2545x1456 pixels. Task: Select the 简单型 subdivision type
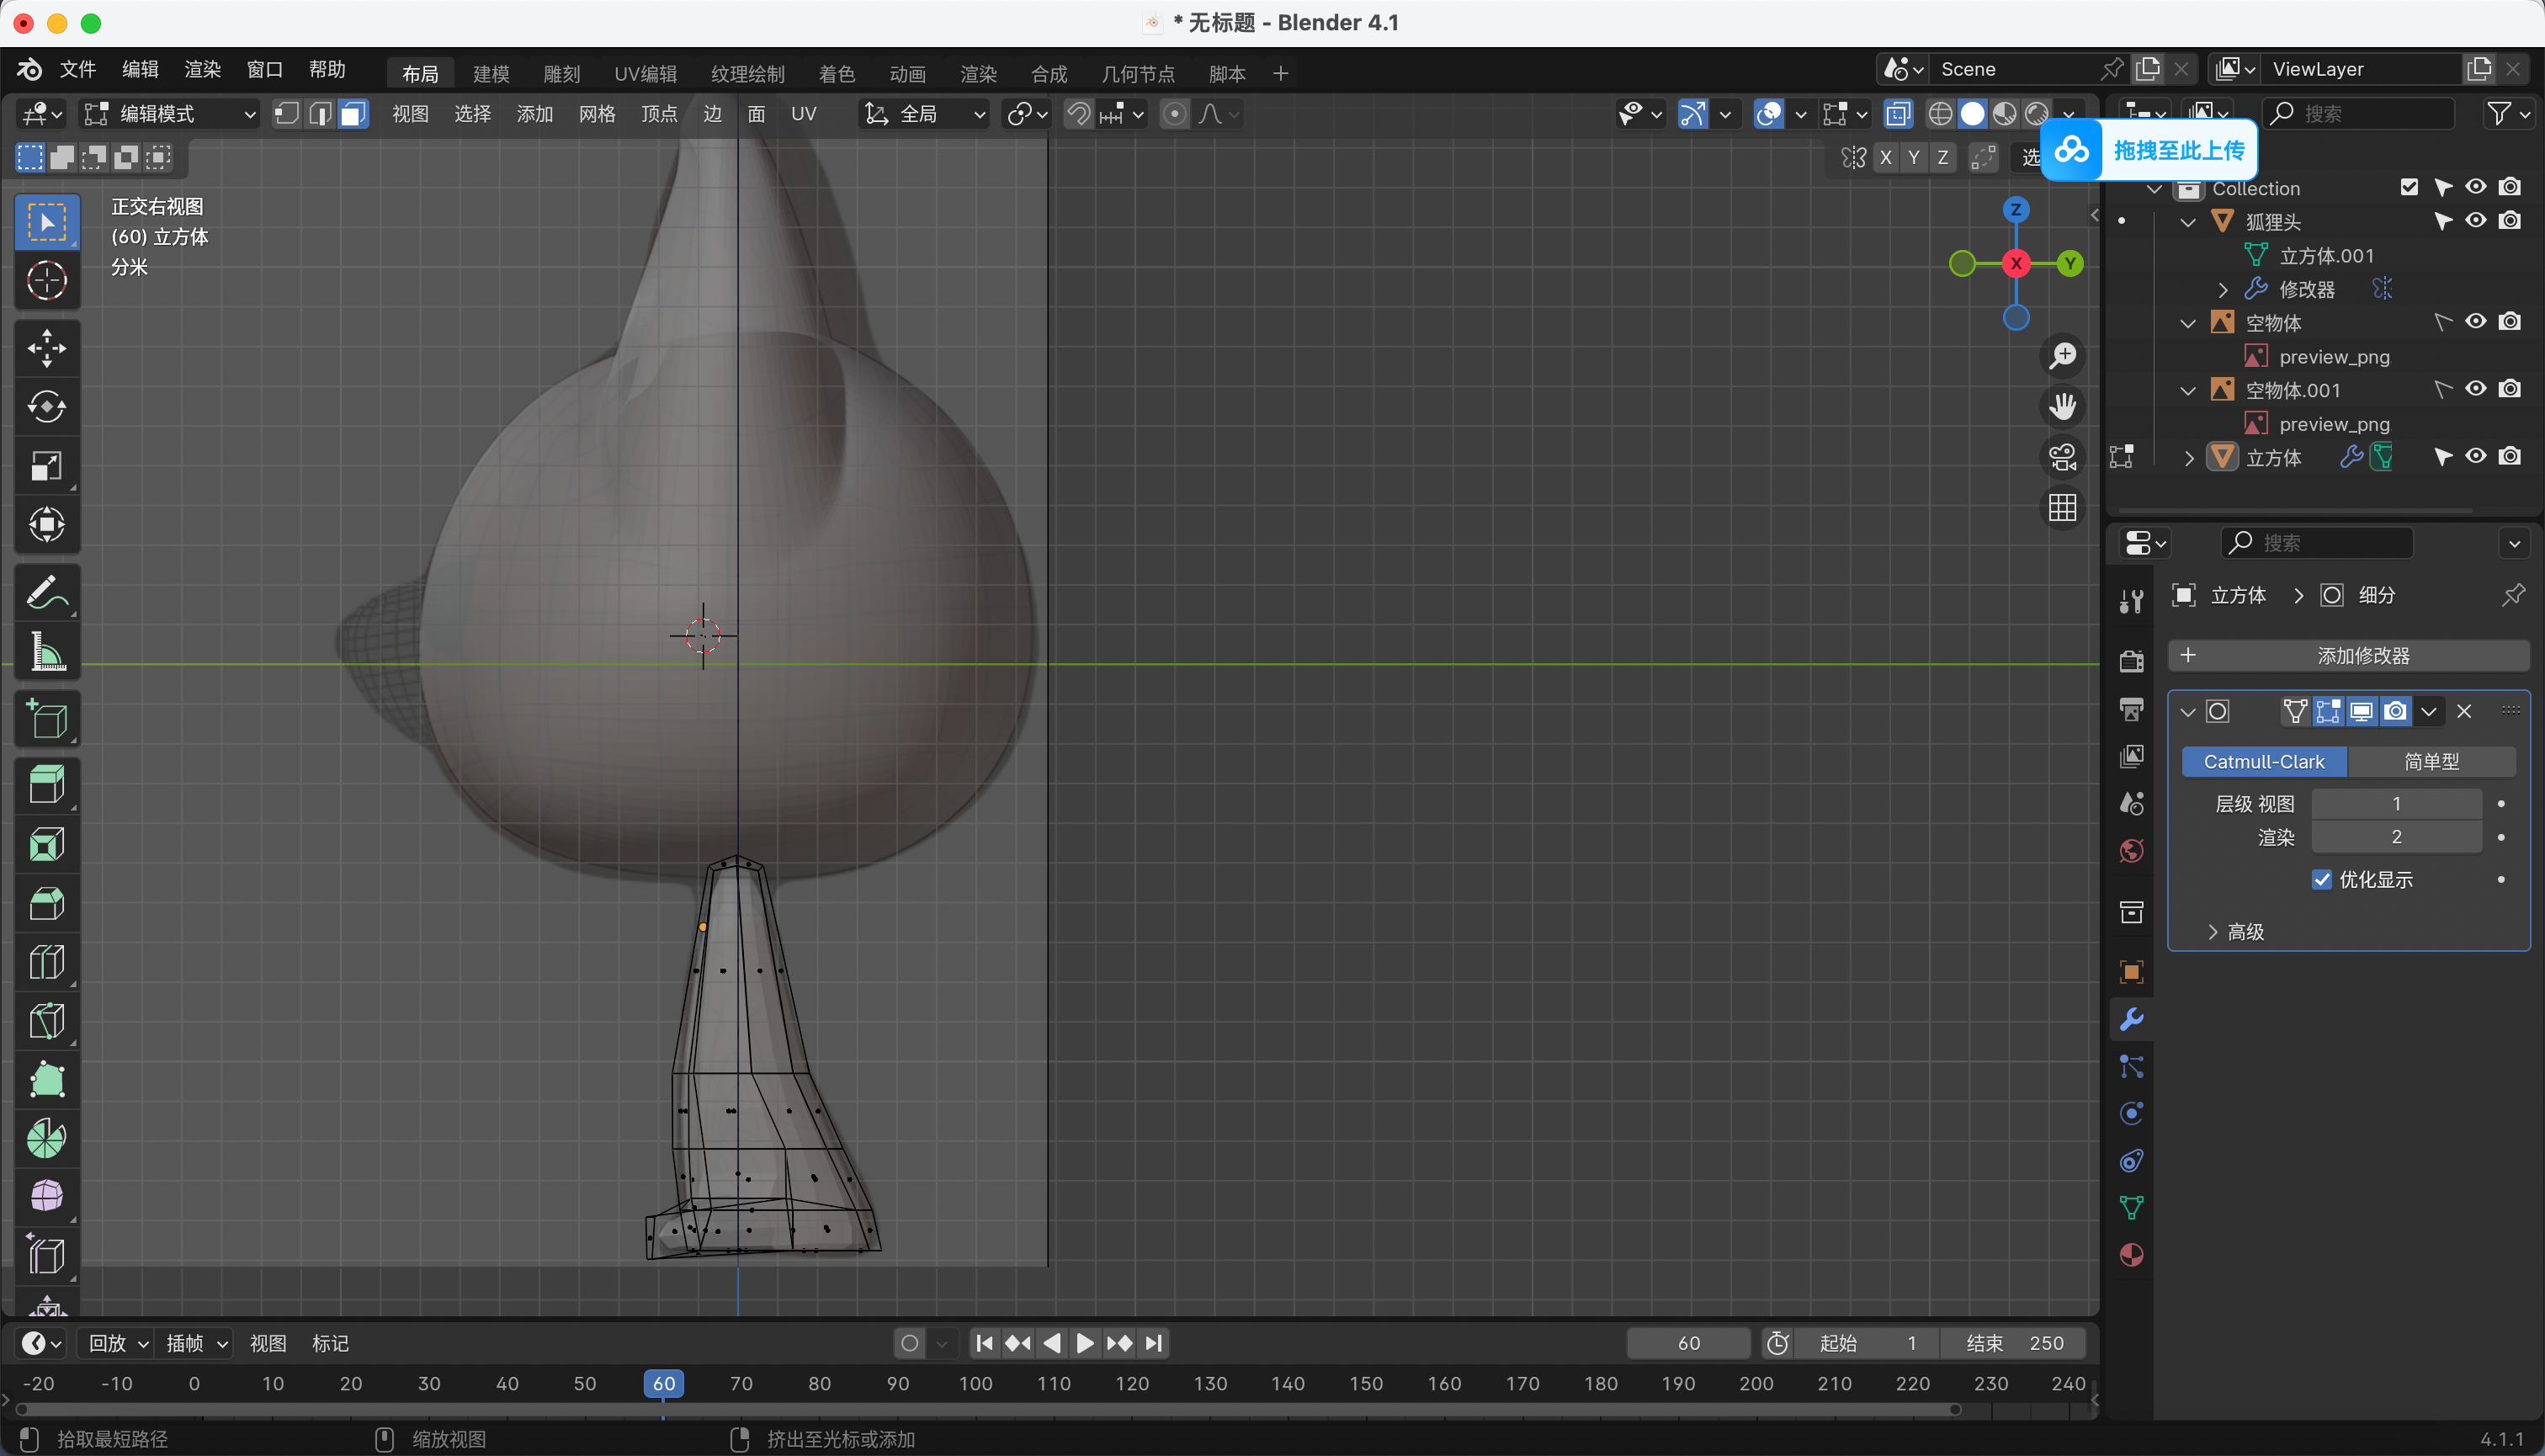click(x=2431, y=762)
